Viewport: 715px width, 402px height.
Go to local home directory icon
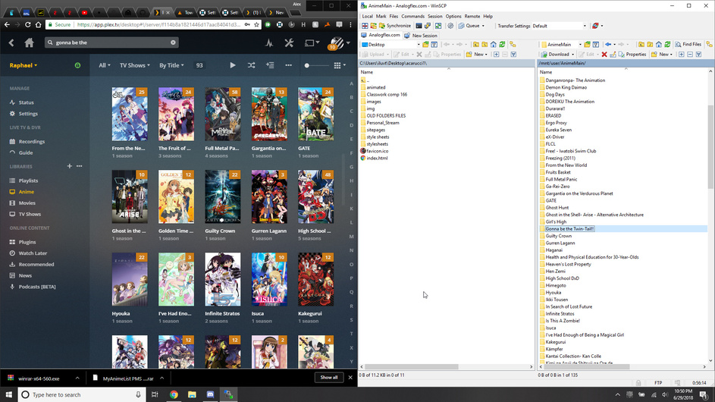493,45
